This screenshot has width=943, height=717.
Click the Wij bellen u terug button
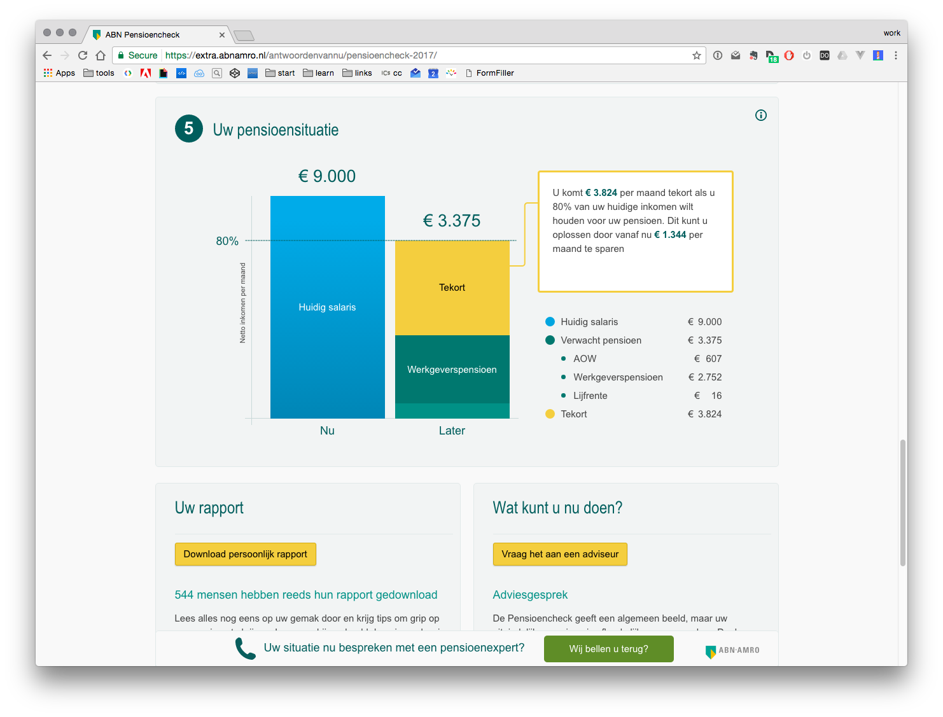(608, 648)
